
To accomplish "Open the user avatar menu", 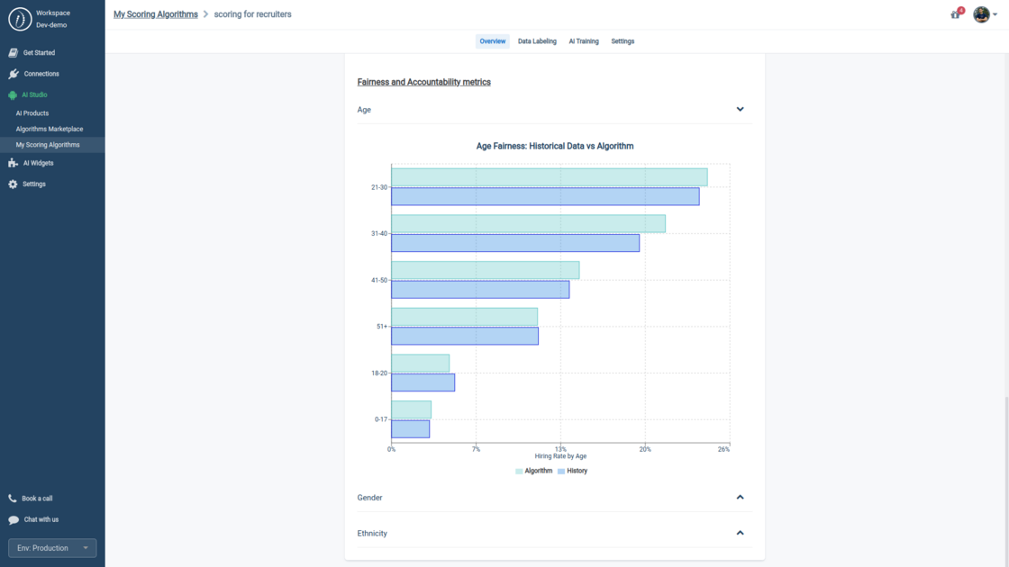I will click(x=981, y=14).
